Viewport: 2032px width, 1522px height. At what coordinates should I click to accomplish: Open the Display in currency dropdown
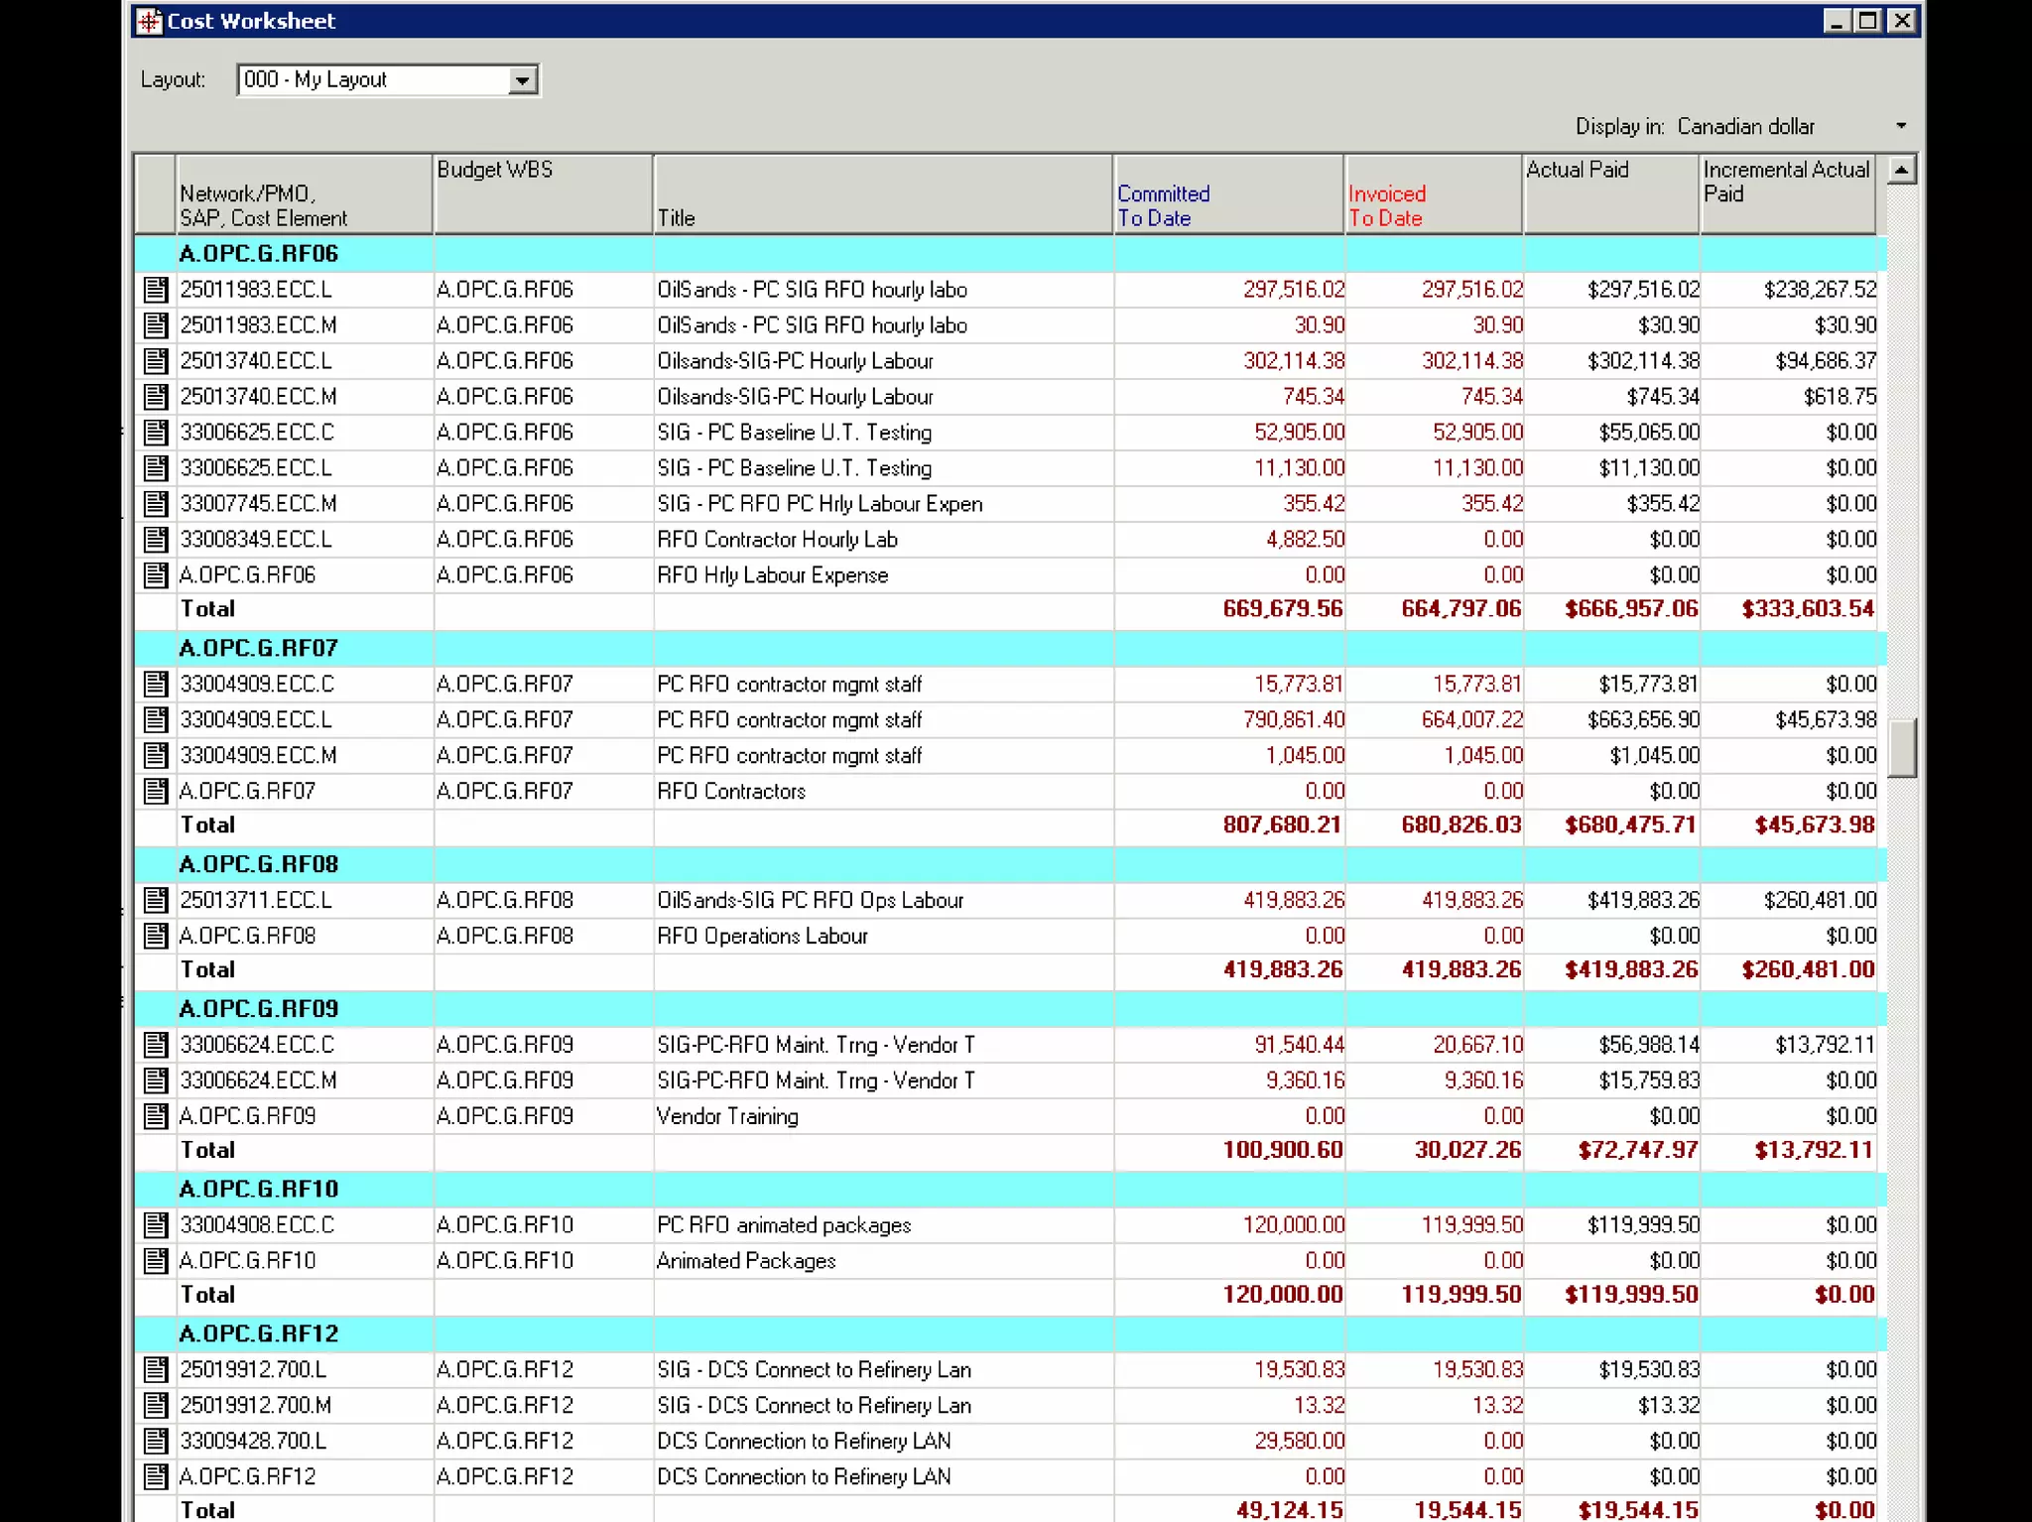click(x=1900, y=126)
